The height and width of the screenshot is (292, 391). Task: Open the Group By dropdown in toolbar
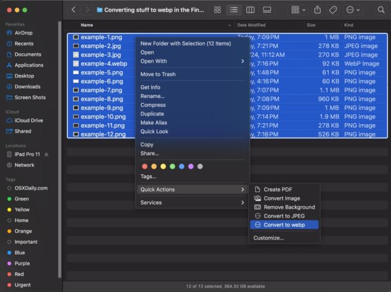pos(298,10)
